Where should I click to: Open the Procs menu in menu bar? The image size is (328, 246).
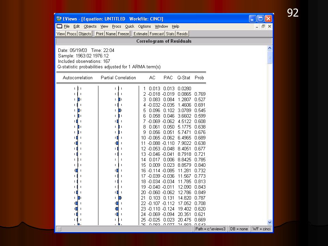(117, 26)
